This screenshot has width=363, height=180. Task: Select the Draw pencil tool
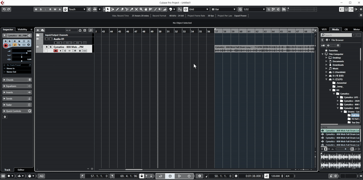[x=118, y=9]
